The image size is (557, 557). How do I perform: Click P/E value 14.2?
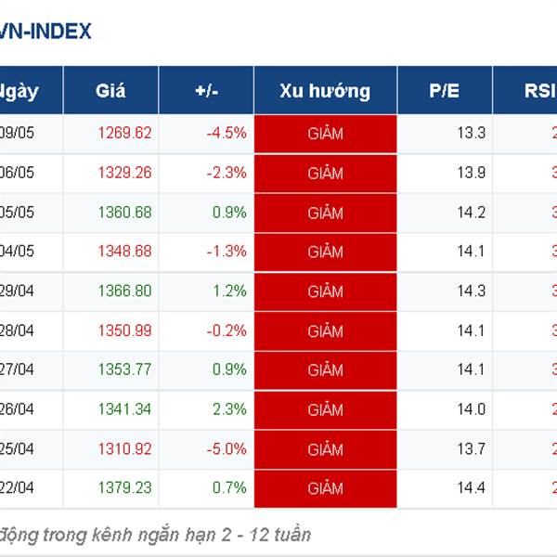(x=471, y=213)
